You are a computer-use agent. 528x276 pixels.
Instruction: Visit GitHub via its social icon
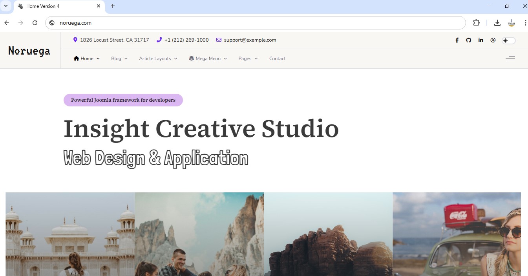coord(468,40)
